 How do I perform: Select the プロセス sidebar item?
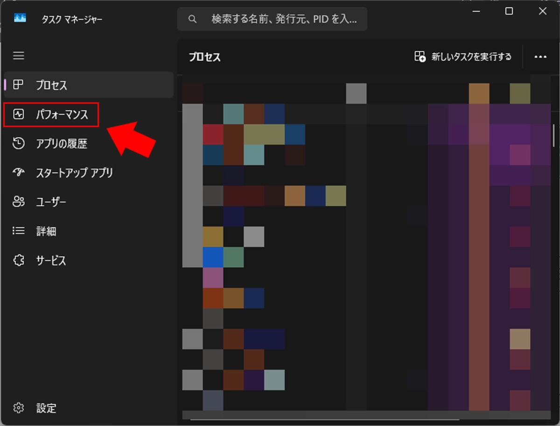[51, 85]
